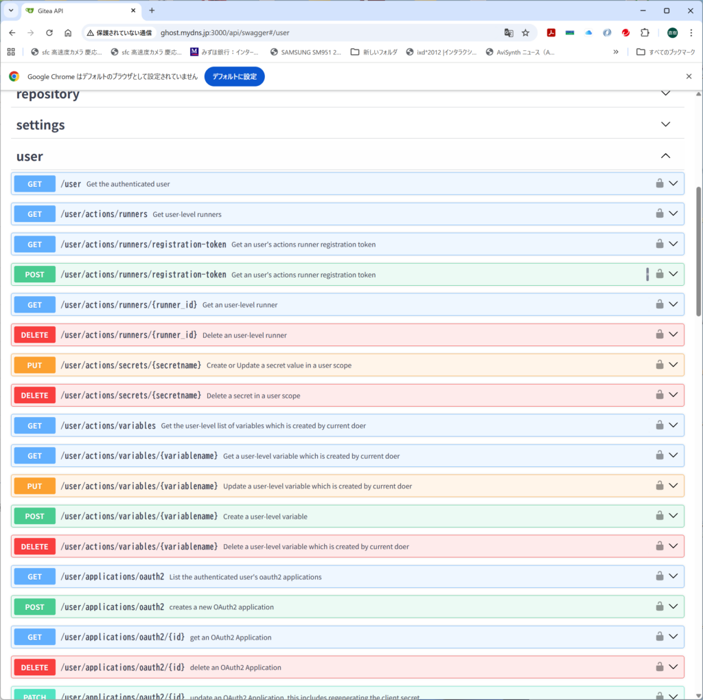Viewport: 703px width, 700px height.
Task: Click lock icon on PUT /user/actions/secrets/{secretname} row
Action: pos(659,365)
